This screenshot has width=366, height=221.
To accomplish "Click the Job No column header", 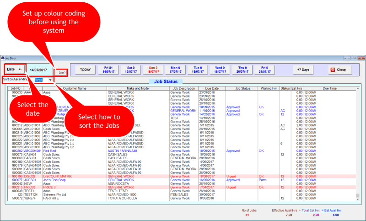I will coord(16,88).
